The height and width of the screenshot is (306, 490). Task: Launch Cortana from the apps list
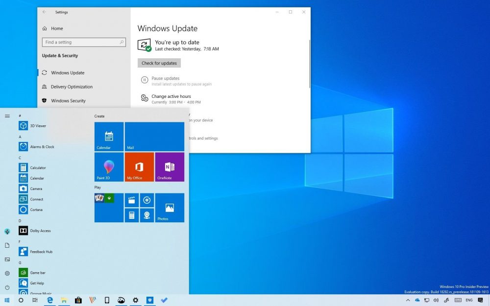[x=38, y=209]
